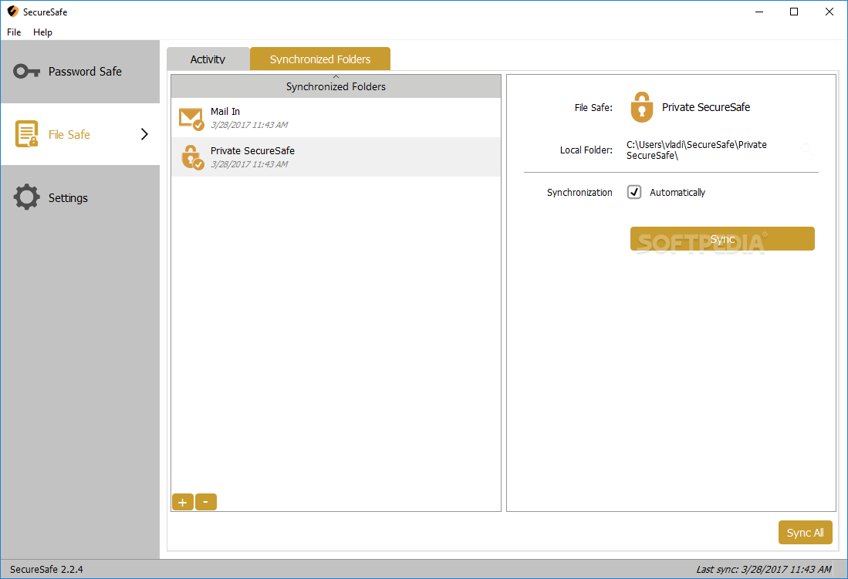Switch to the Activity tab
Viewport: 848px width, 579px height.
(208, 59)
